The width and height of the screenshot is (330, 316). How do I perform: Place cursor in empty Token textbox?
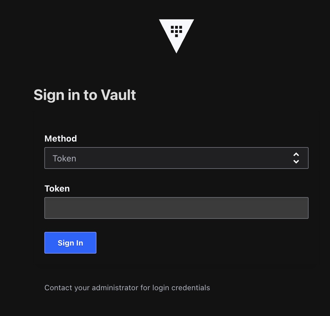[x=176, y=208]
